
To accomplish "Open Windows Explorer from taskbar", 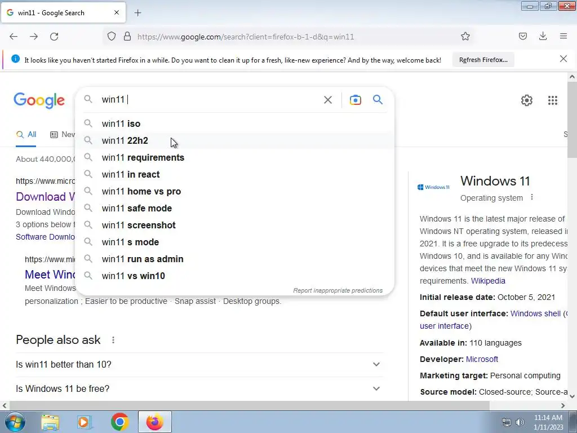I will pyautogui.click(x=50, y=422).
